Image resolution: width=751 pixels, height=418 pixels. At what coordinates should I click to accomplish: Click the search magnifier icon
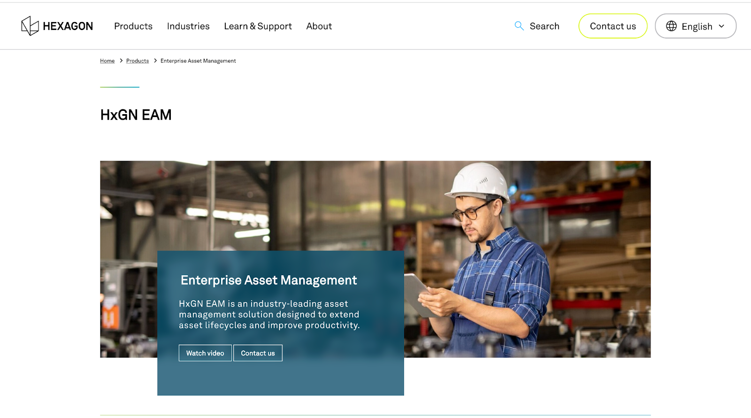pos(519,26)
